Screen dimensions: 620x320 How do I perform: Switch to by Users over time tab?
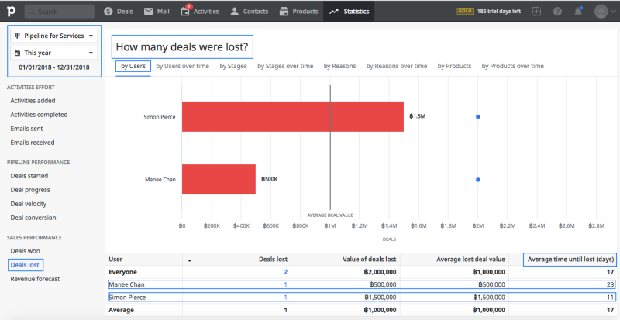coord(182,66)
